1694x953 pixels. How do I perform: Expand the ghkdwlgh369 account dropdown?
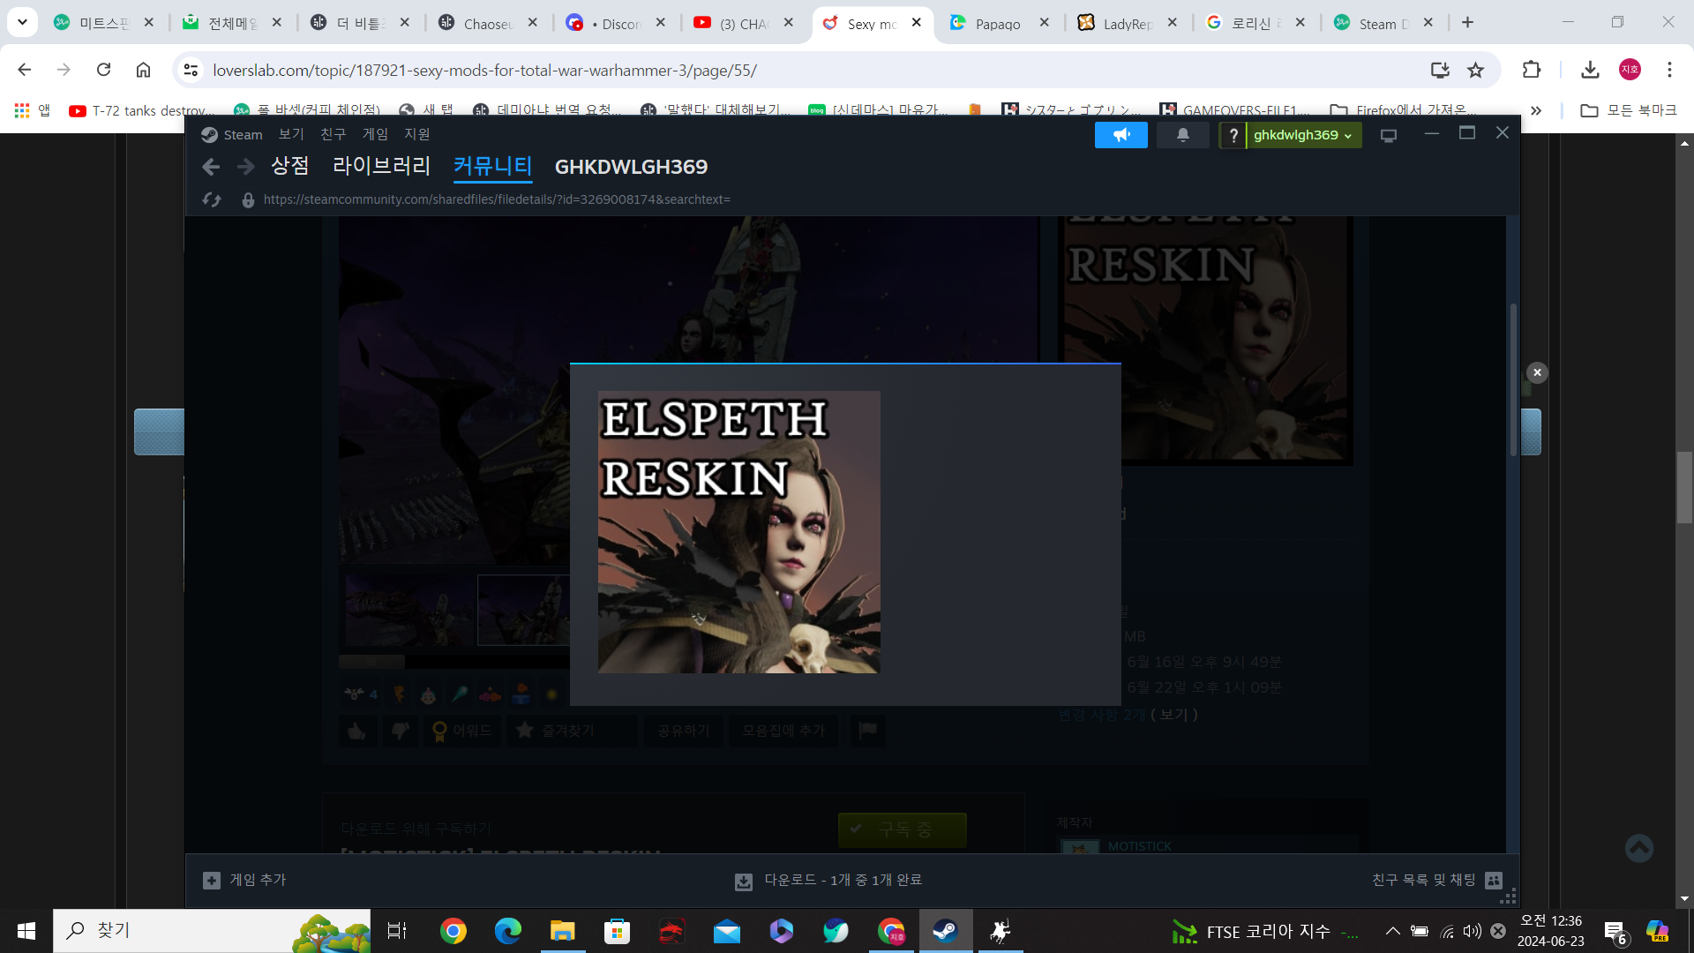pyautogui.click(x=1303, y=135)
